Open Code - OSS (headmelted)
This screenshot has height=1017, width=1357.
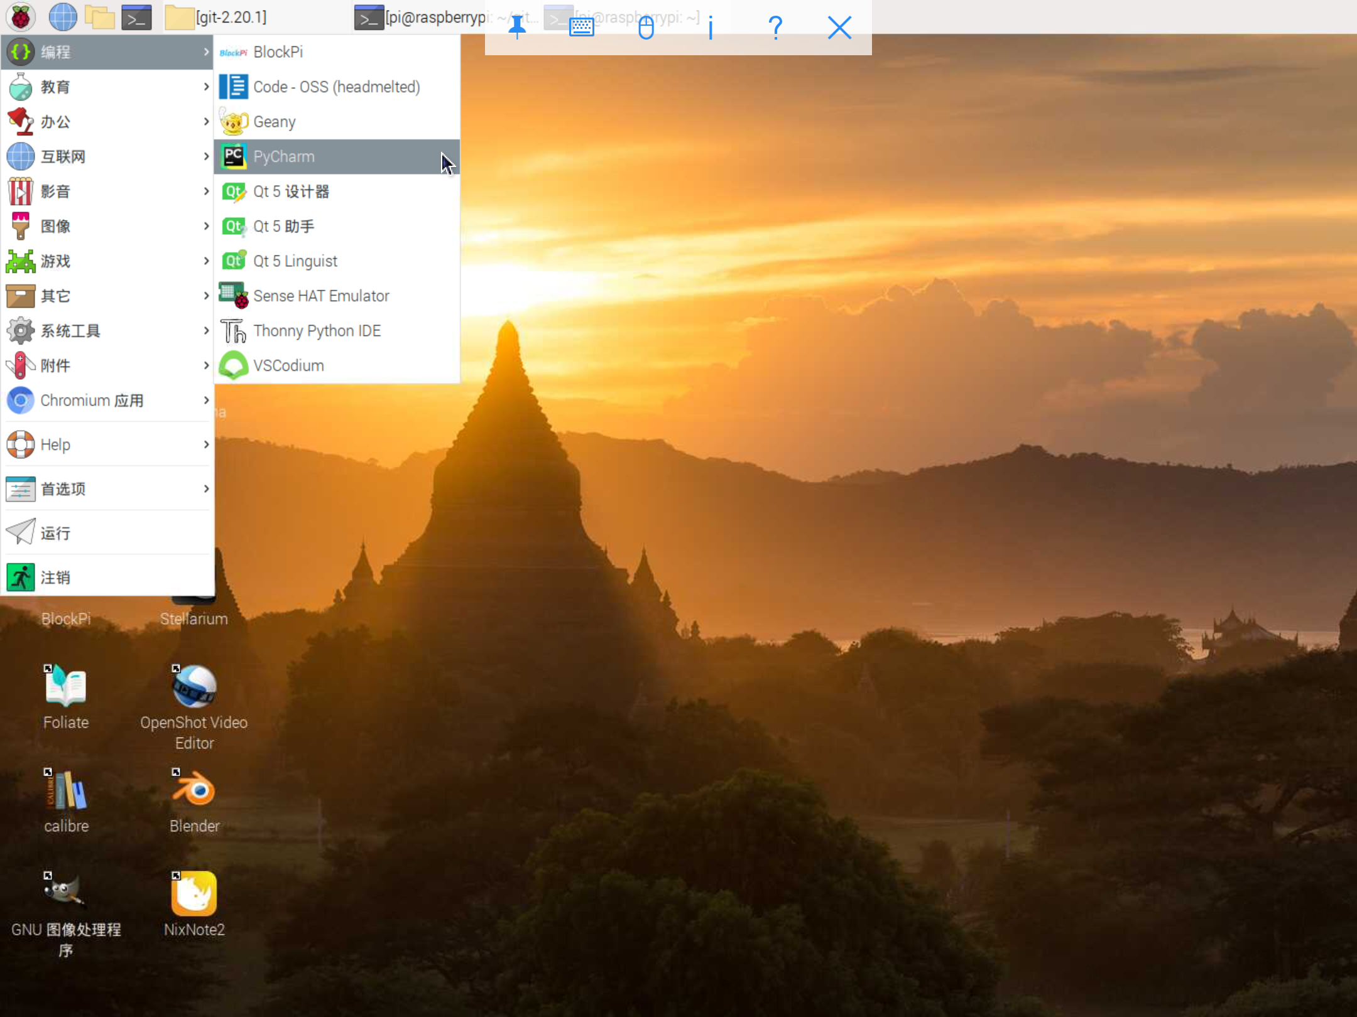[337, 87]
